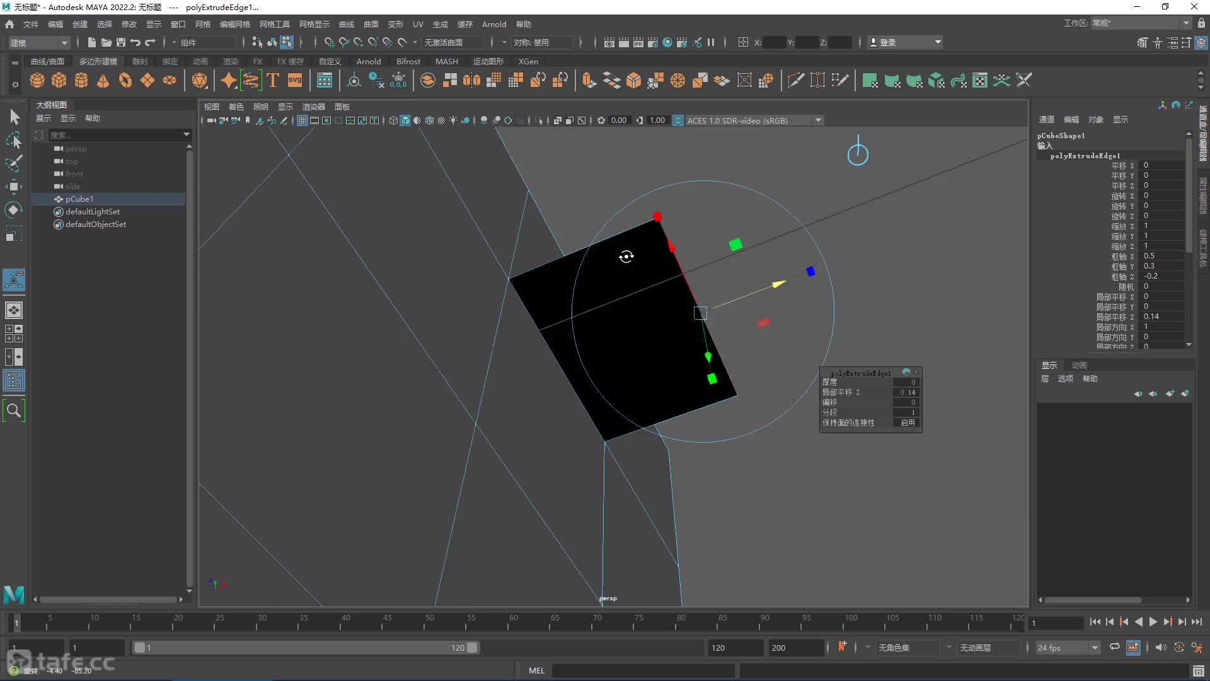Screen dimensions: 1210x681
Task: Click the Redo arrow icon
Action: pyautogui.click(x=150, y=42)
